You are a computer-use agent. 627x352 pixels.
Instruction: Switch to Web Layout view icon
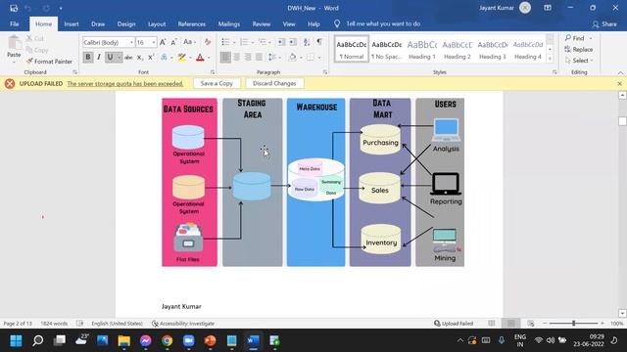pos(531,324)
